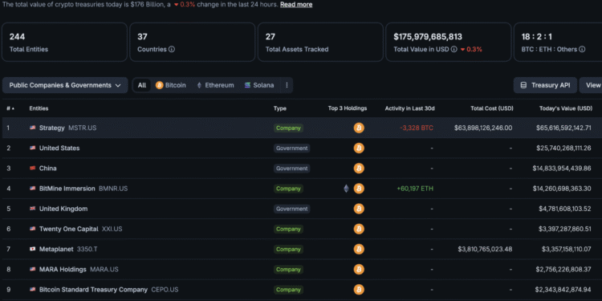Click Bitcoin icon in Strategy row
Image resolution: width=602 pixels, height=301 pixels.
point(359,128)
